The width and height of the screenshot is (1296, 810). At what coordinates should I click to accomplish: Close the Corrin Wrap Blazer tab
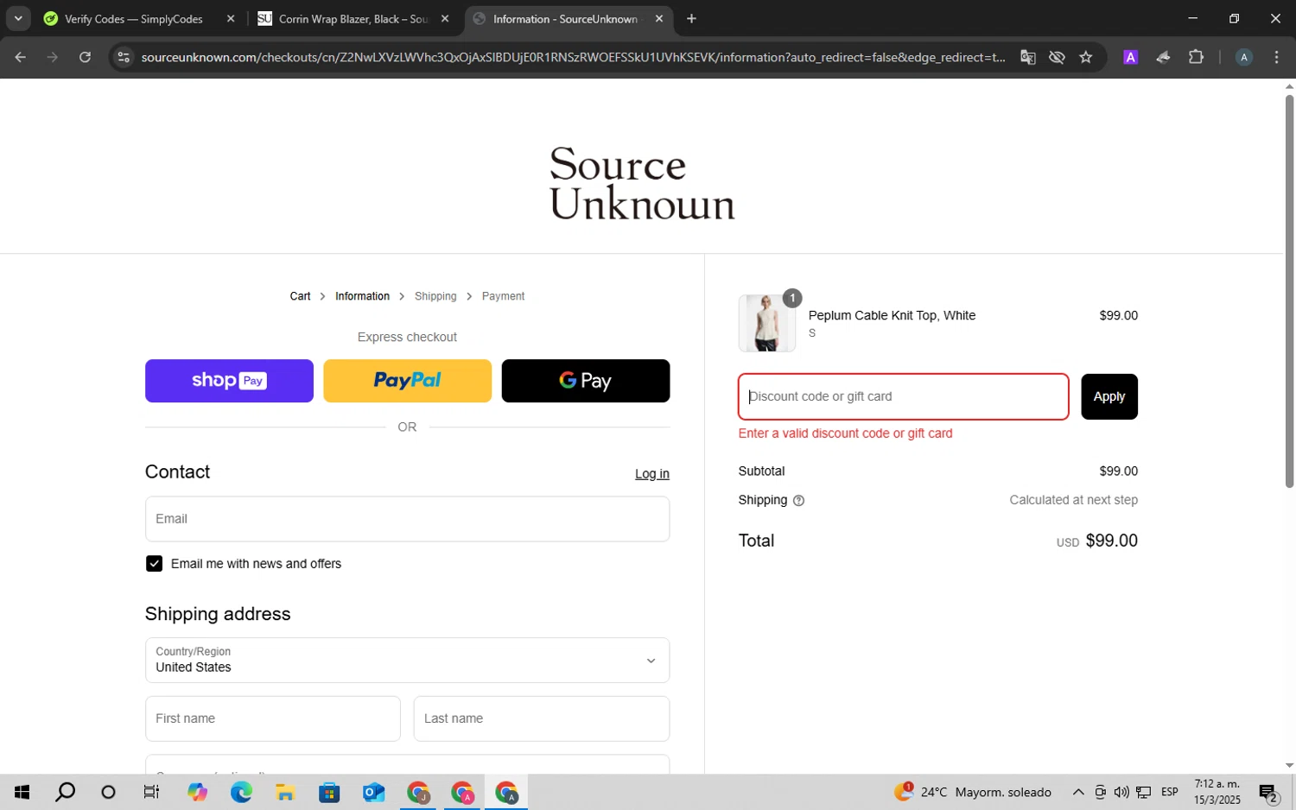coord(445,19)
